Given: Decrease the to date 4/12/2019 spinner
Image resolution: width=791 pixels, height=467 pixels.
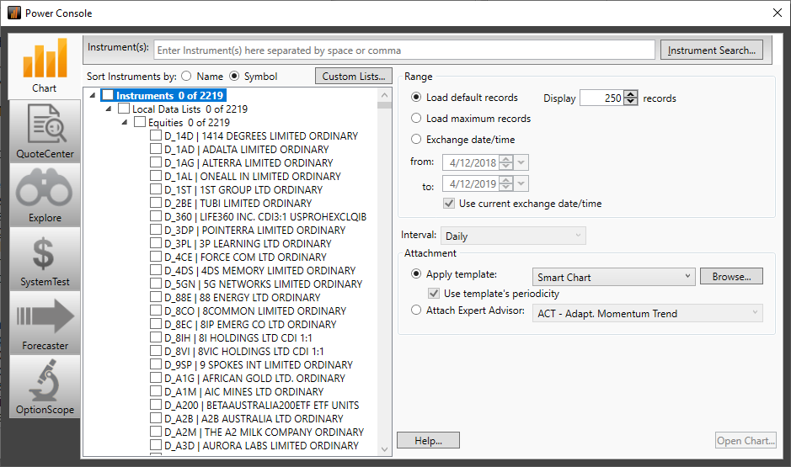Looking at the screenshot, I should [x=506, y=188].
